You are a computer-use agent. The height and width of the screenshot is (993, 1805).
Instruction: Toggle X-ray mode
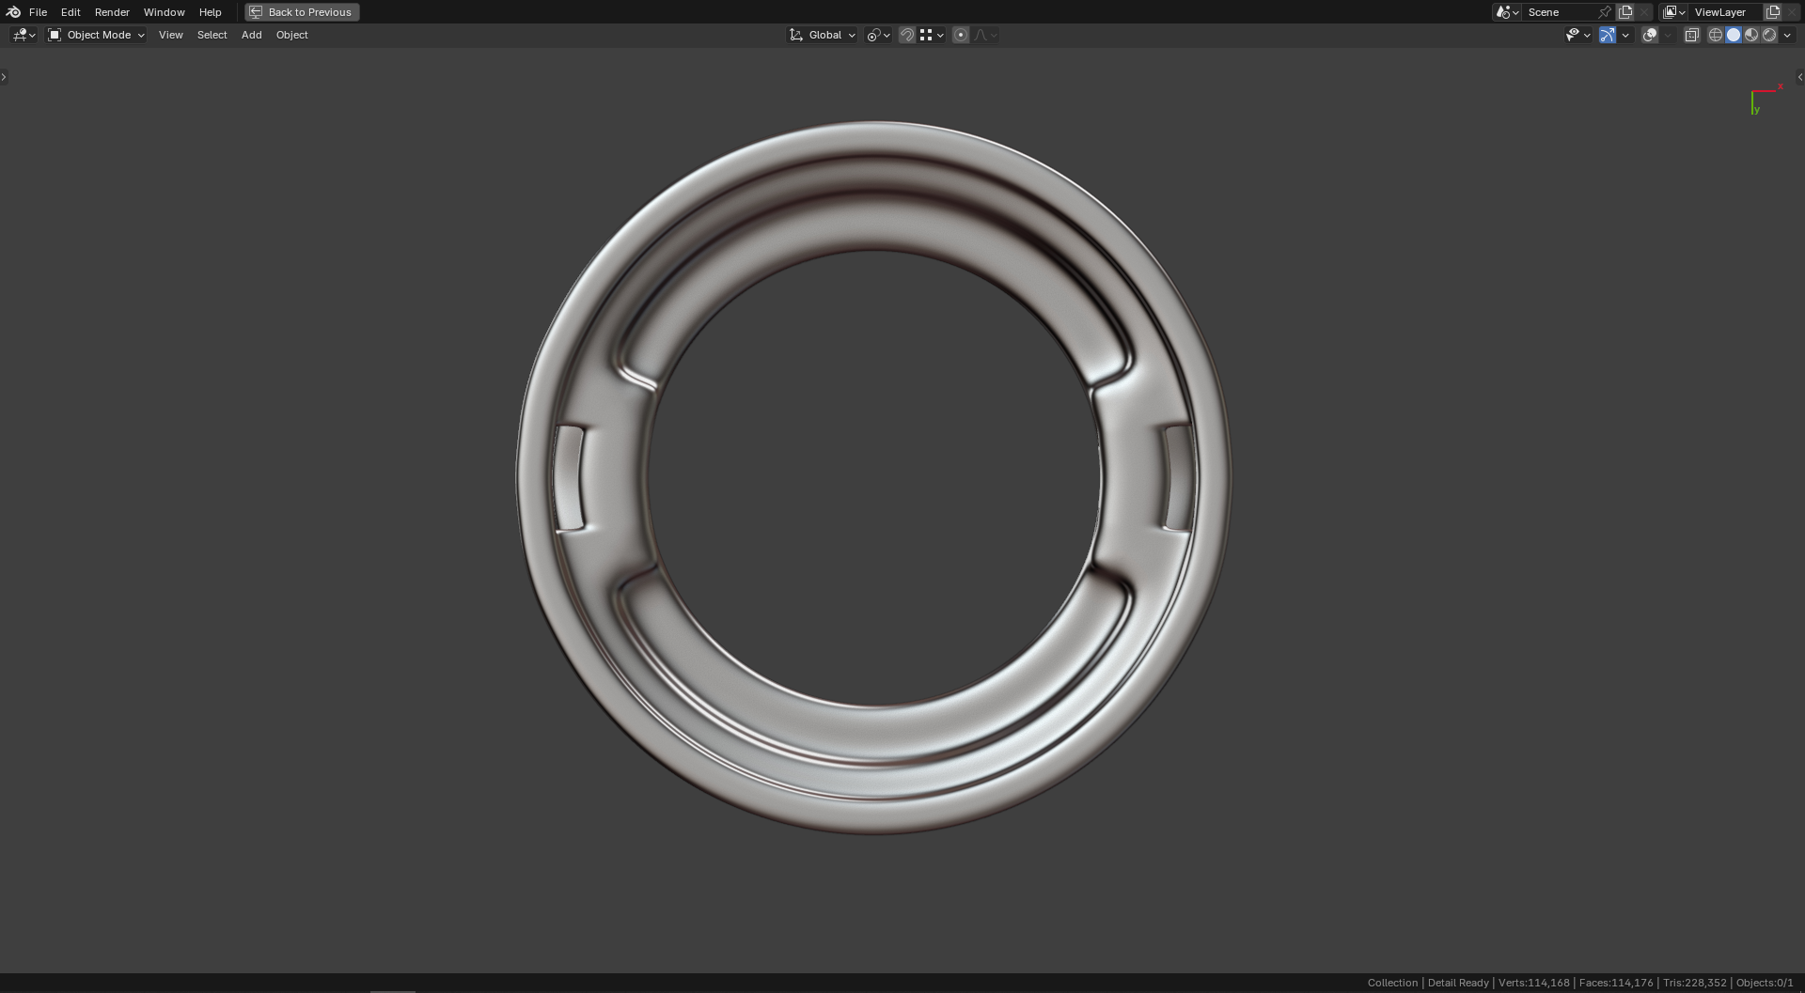[1692, 35]
